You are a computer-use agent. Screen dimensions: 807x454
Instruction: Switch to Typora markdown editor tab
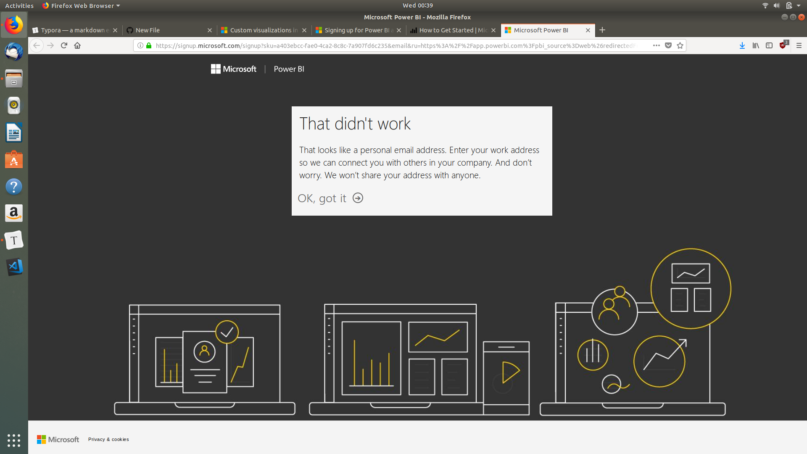coord(75,30)
